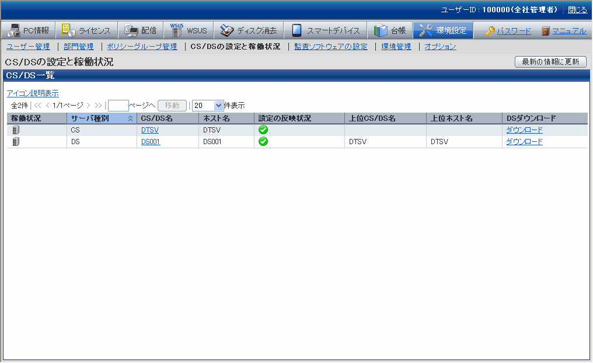Switch to the 配信 tab
593x363 pixels.
point(141,30)
